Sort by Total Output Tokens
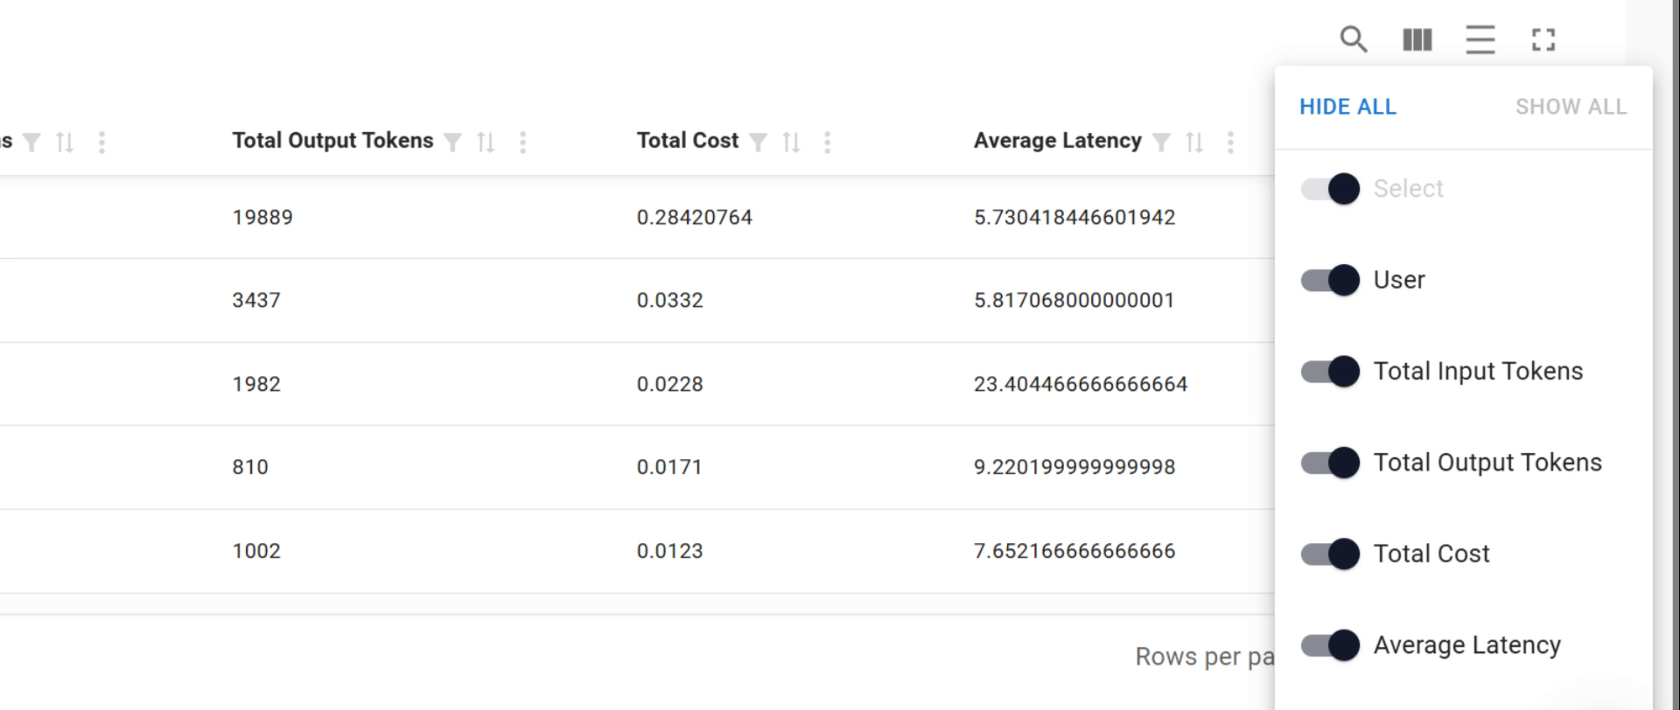The image size is (1680, 710). (486, 143)
